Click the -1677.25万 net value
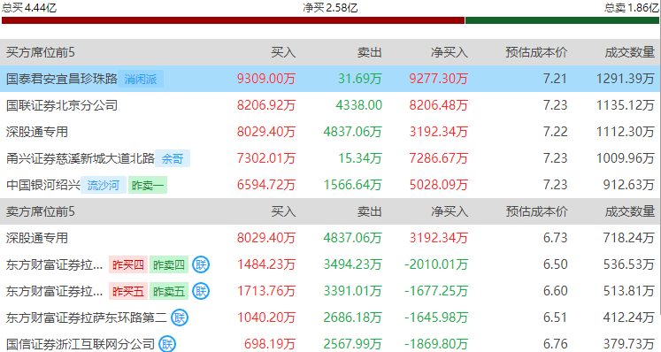661x352 pixels. click(x=436, y=291)
